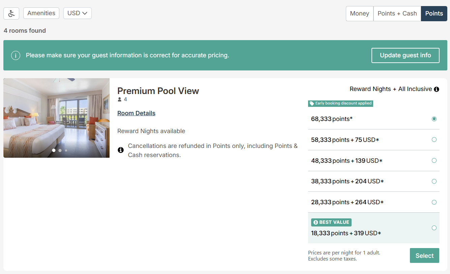Click the Select button for this room
450x274 pixels.
pyautogui.click(x=424, y=255)
